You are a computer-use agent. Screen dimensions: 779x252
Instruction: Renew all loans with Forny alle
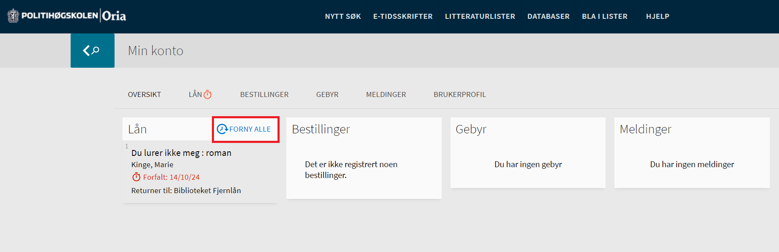click(x=245, y=129)
